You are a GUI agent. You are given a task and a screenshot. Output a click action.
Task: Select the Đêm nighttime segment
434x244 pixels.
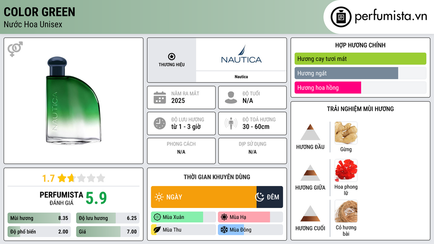click(270, 197)
